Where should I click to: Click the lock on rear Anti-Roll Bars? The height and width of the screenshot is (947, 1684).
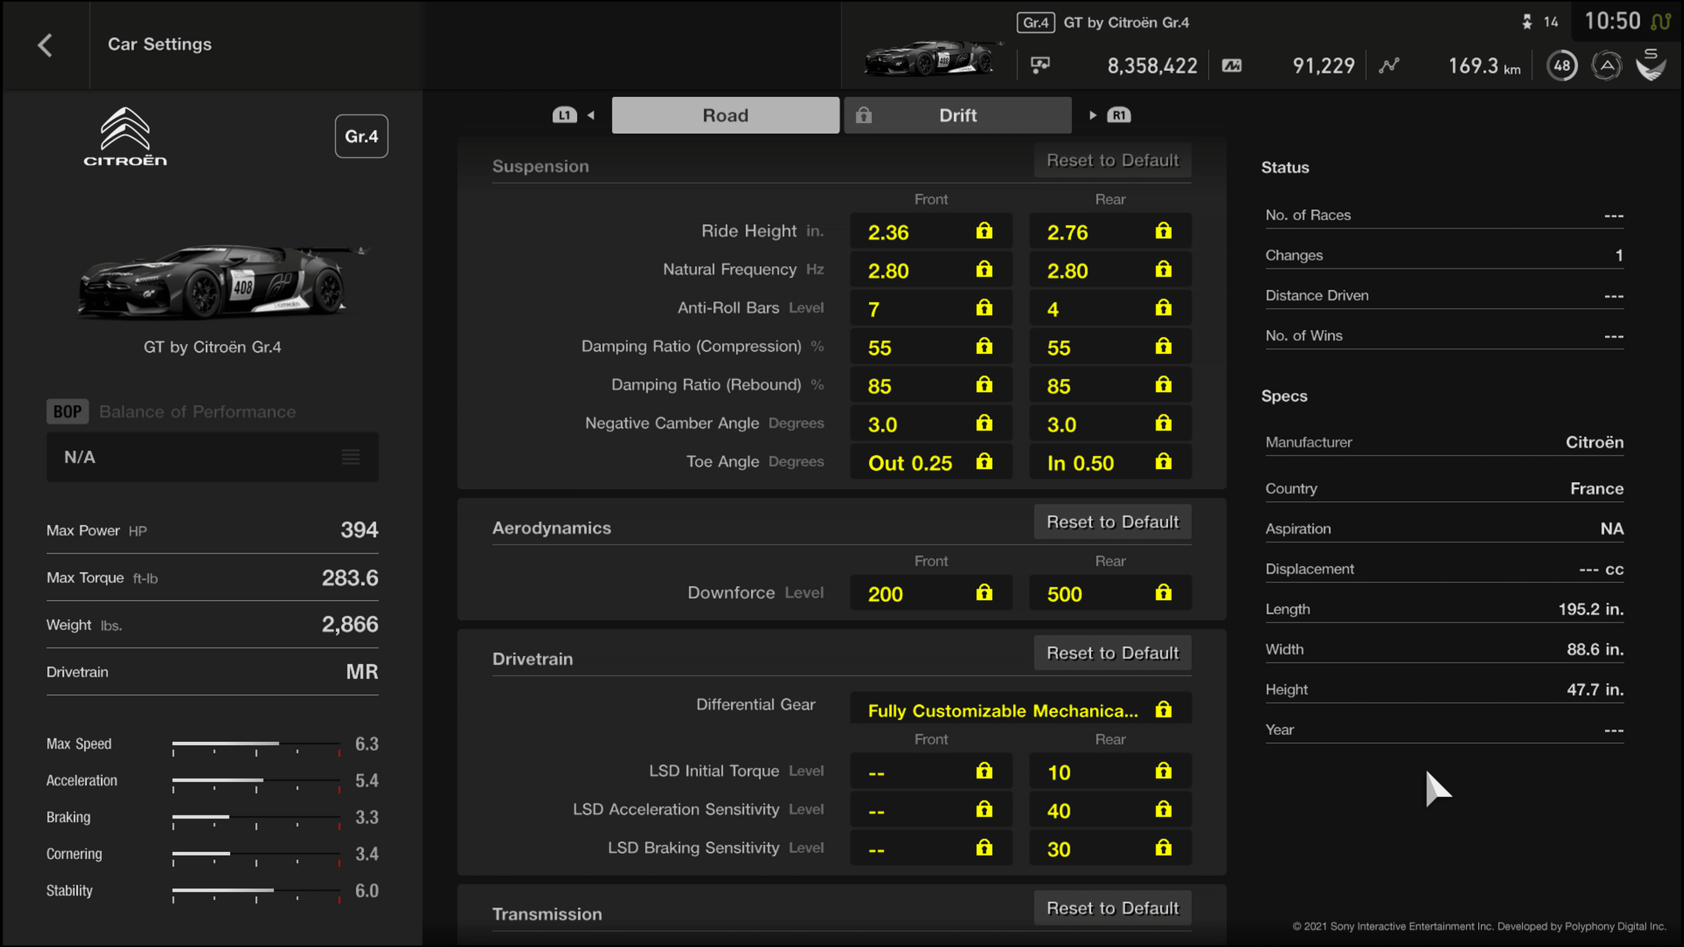tap(1163, 308)
